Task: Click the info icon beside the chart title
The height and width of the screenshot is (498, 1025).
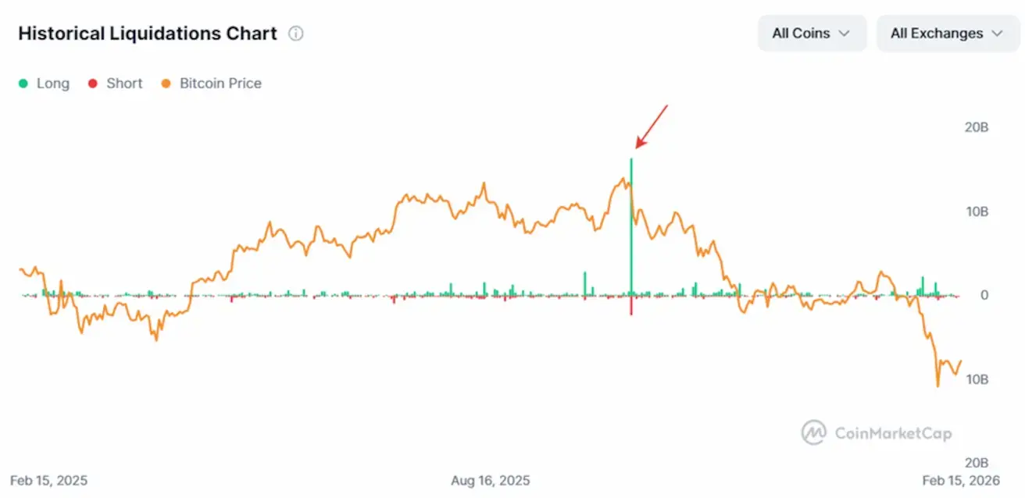Action: pos(295,34)
